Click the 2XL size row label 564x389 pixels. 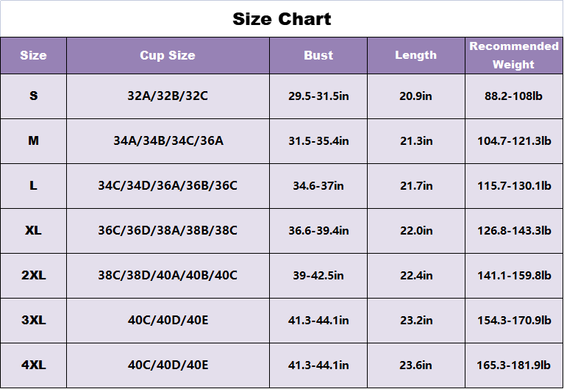(x=33, y=276)
